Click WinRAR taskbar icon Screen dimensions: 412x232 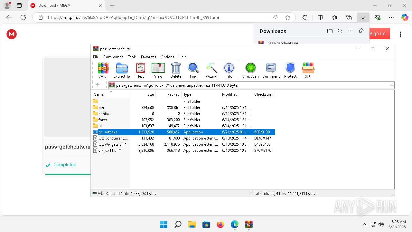(248, 224)
